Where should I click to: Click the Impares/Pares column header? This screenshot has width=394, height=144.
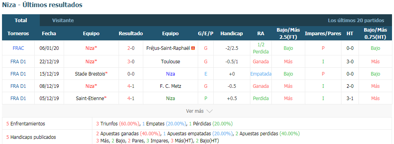click(323, 34)
